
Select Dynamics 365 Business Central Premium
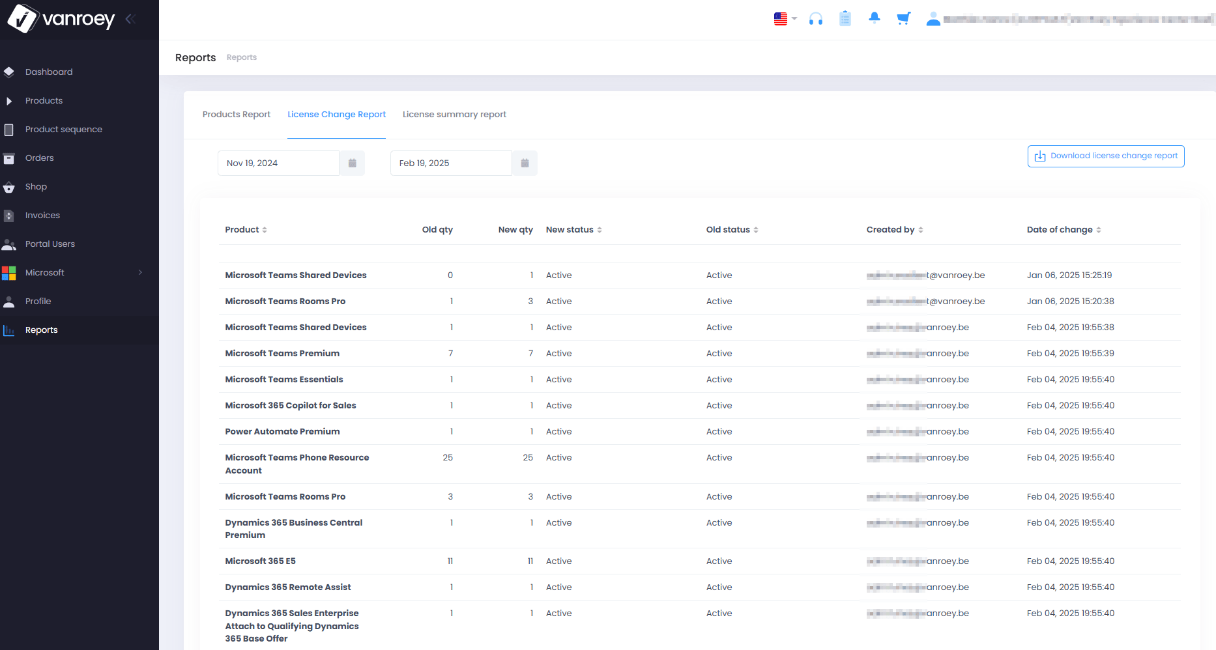294,529
